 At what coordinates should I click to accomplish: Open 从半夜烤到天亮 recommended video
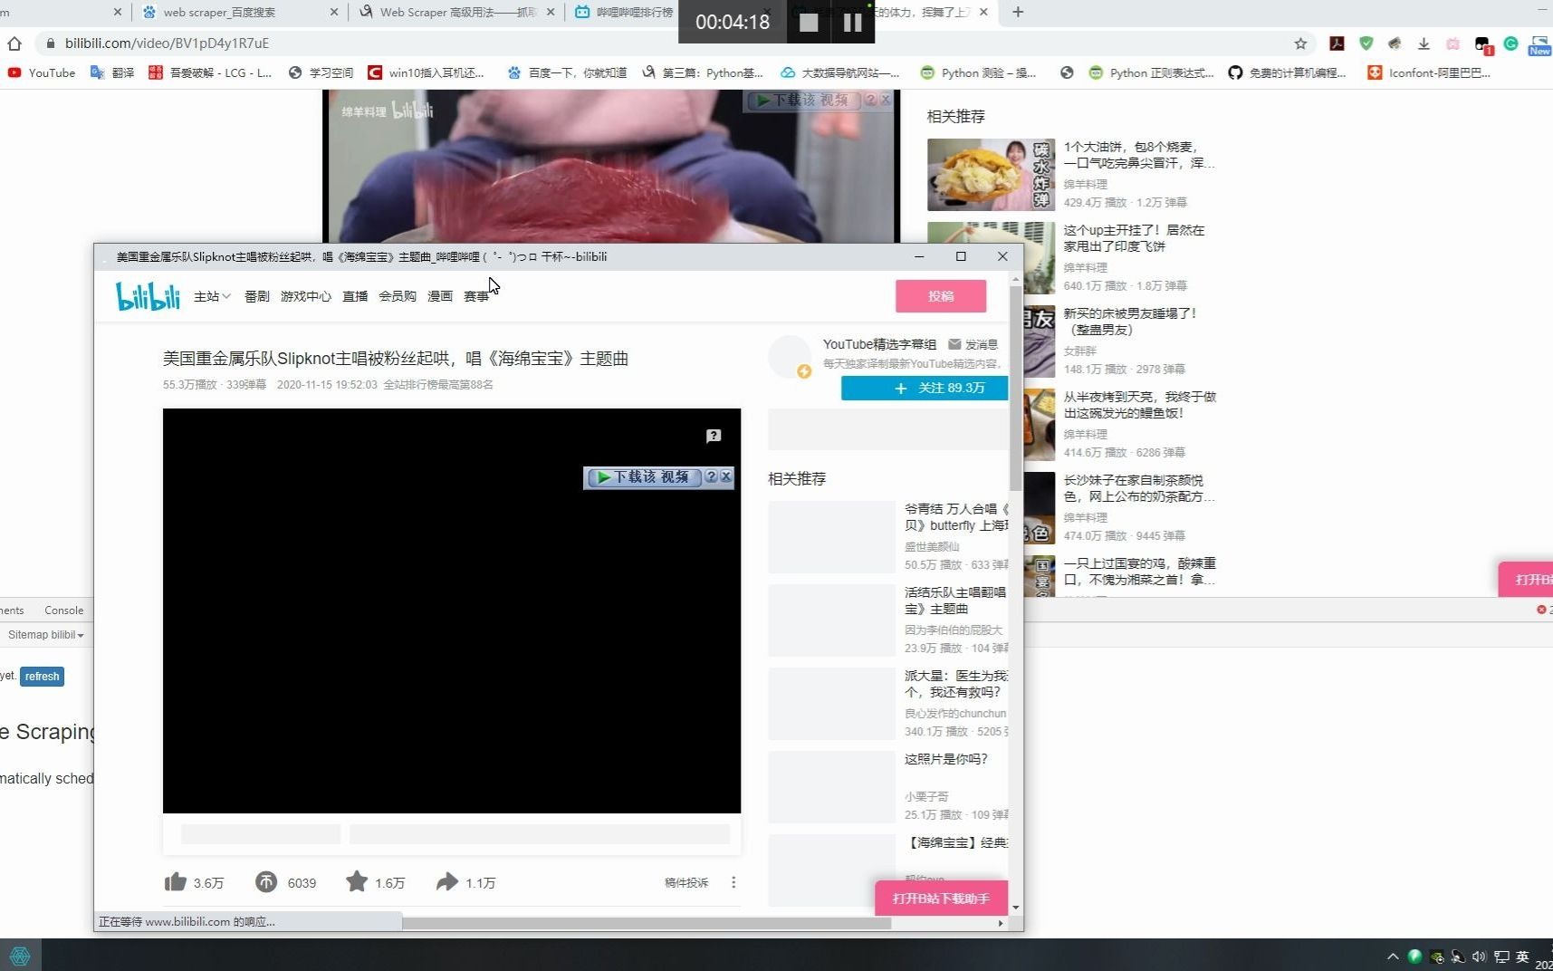click(x=1139, y=405)
